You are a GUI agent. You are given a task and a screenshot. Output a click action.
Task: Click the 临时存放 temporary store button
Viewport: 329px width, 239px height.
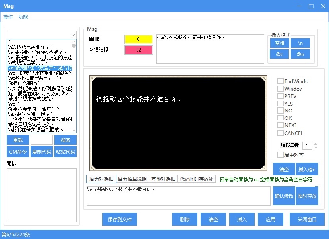(x=307, y=196)
